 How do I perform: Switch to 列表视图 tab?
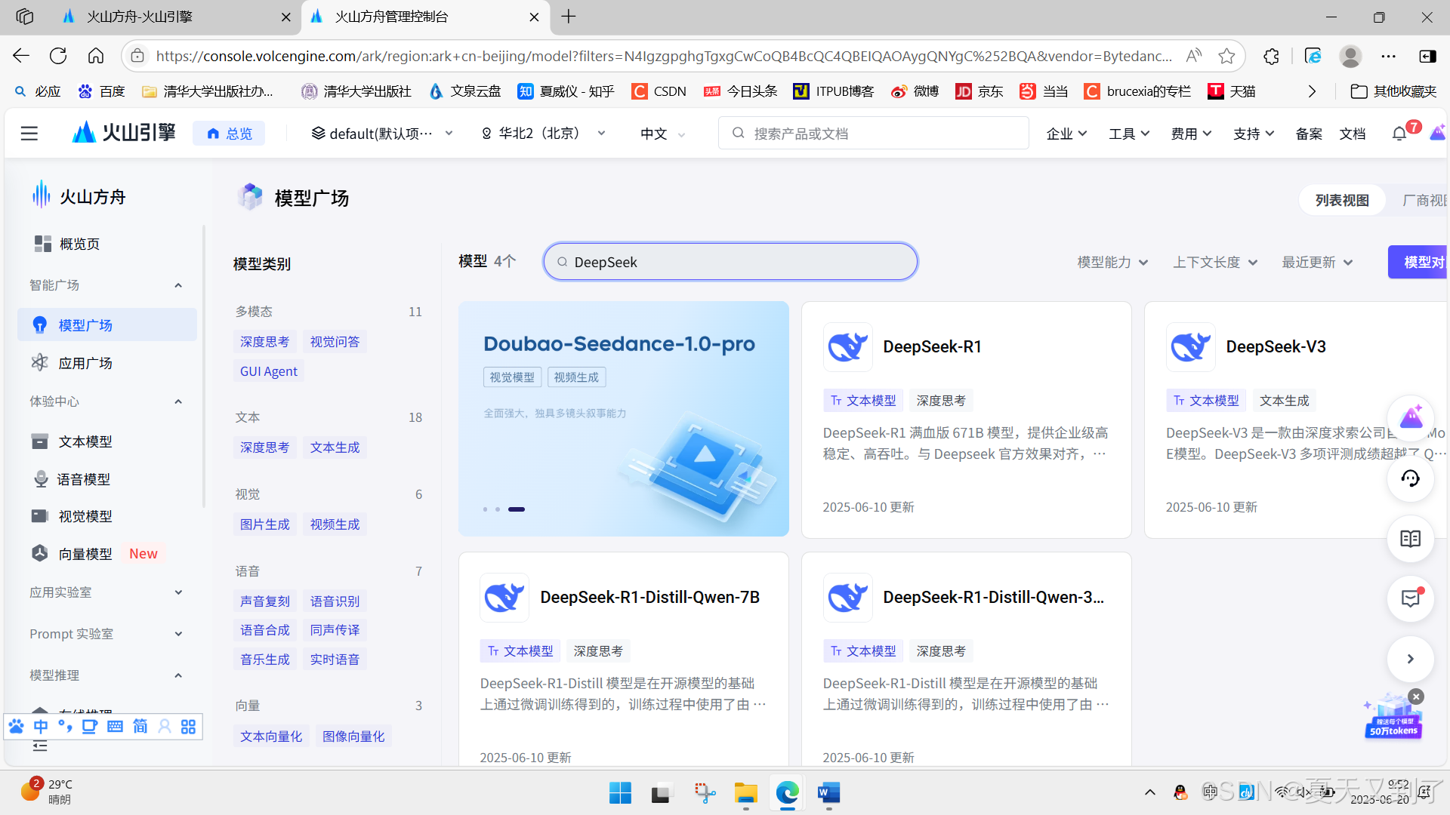[x=1342, y=200]
